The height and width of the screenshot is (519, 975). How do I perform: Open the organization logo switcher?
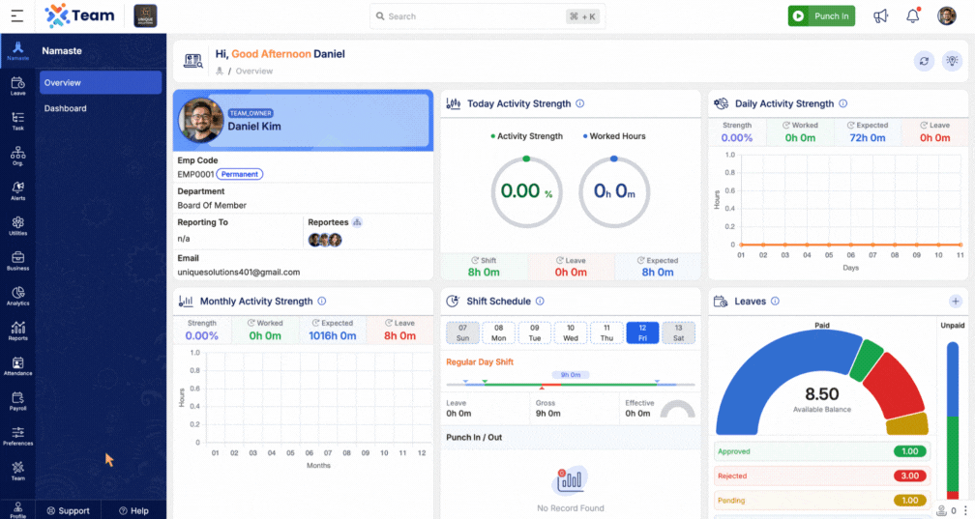point(145,15)
